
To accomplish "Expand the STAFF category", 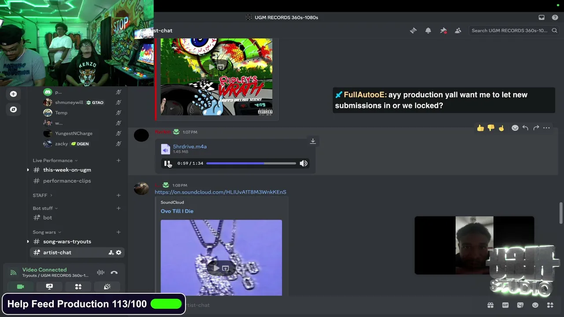I will click(x=42, y=195).
